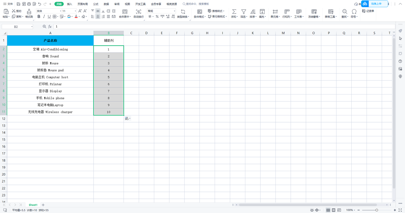Click the zoom slider handle
Screen dimensions: 405x213
377,210
